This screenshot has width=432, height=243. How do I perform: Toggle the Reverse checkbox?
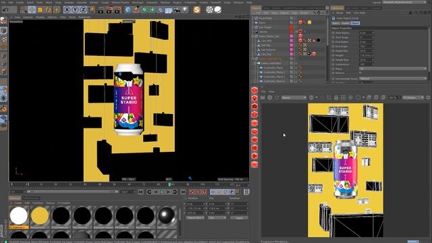[x=360, y=73]
